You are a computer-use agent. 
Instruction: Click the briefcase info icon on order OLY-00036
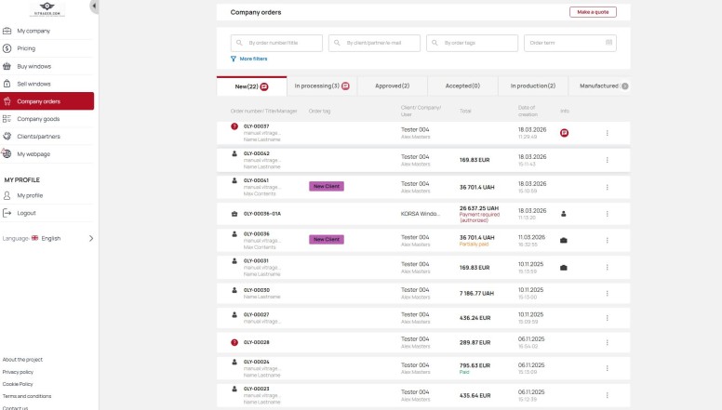[564, 240]
